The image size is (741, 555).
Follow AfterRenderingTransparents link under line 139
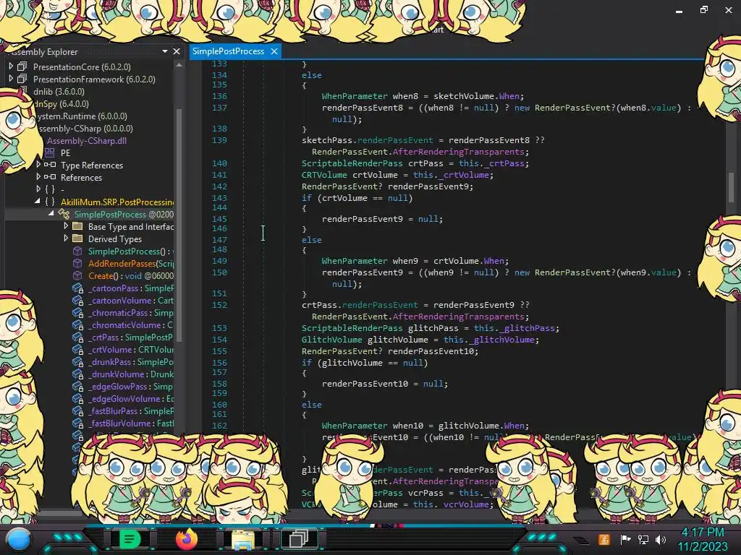[458, 152]
